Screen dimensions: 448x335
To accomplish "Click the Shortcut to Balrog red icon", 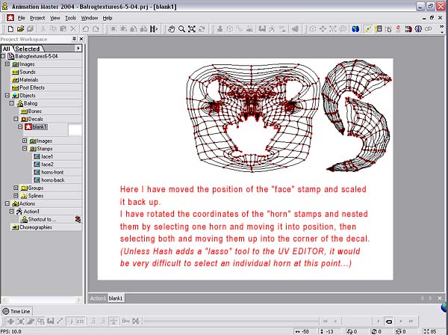I will pyautogui.click(x=77, y=219).
